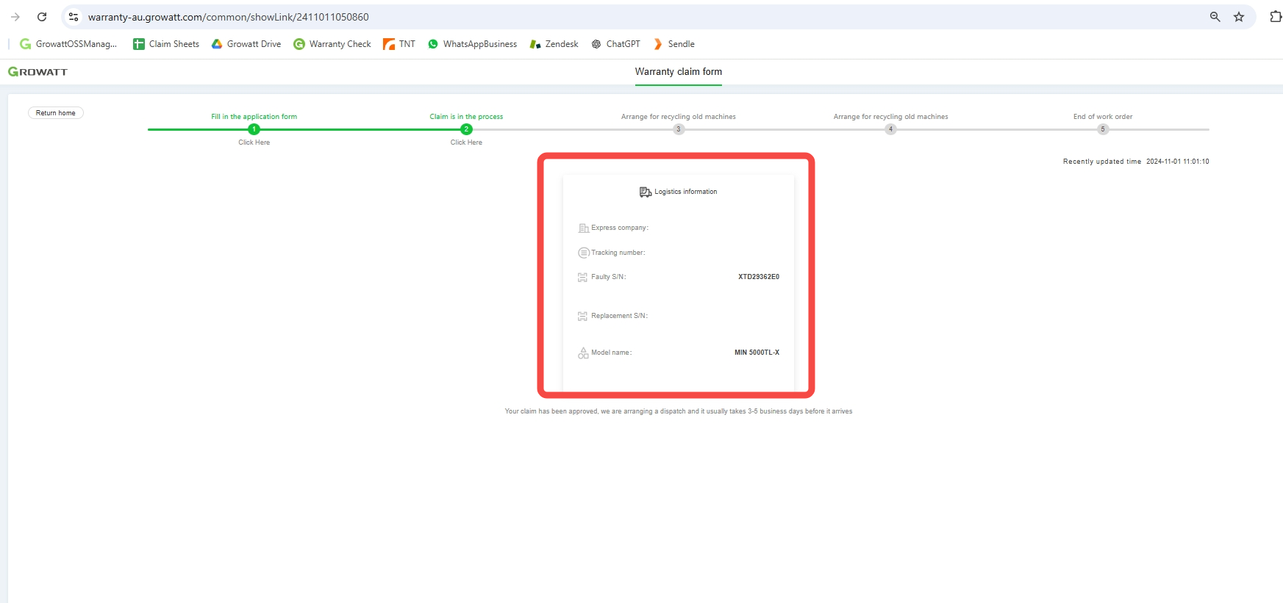
Task: Click step 1 Fill in the application form marker
Action: 254,129
